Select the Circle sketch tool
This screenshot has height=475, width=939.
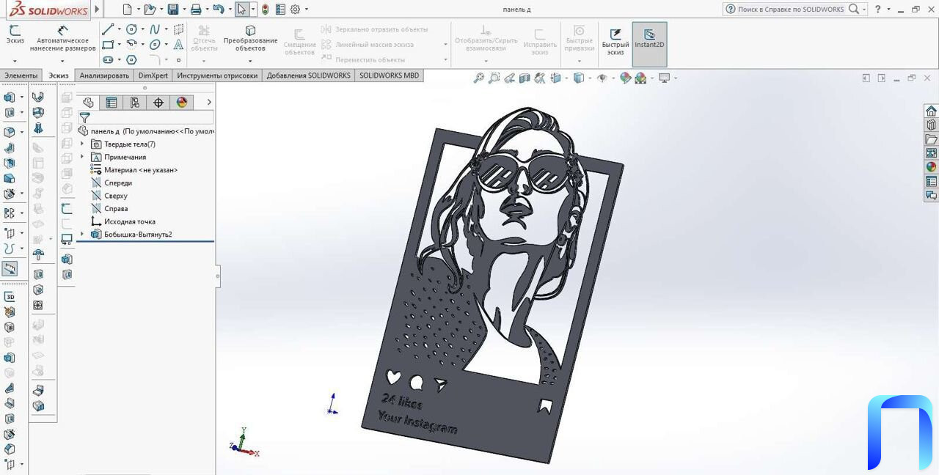[x=131, y=29]
